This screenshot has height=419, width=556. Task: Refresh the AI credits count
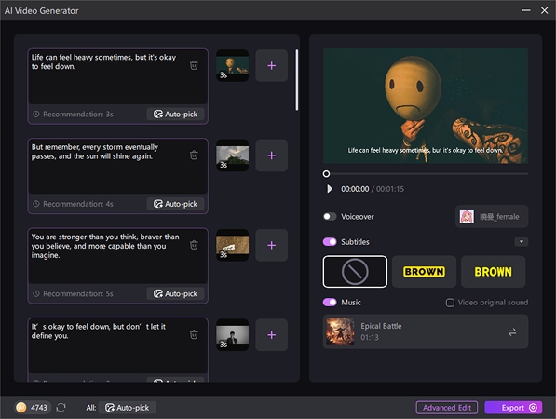point(61,407)
